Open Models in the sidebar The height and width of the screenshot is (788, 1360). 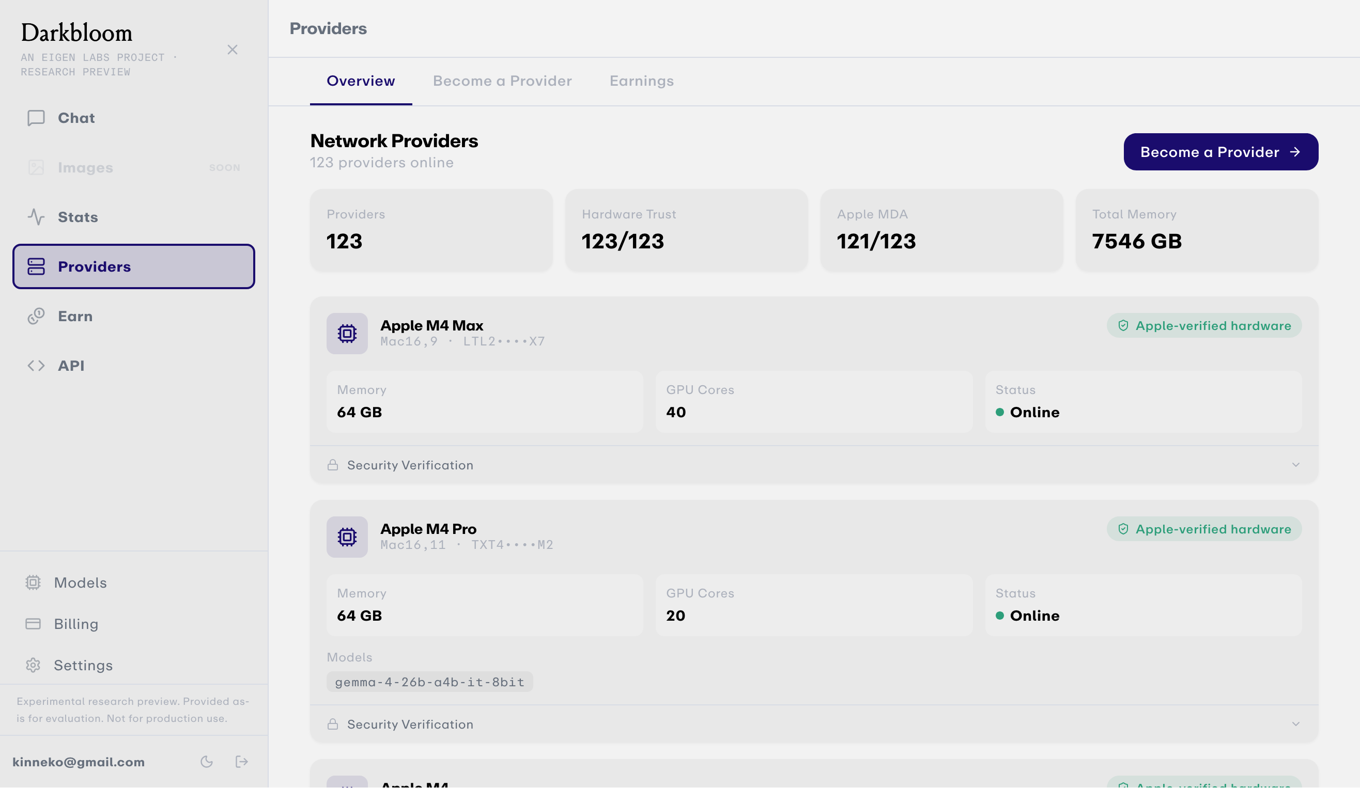click(134, 583)
